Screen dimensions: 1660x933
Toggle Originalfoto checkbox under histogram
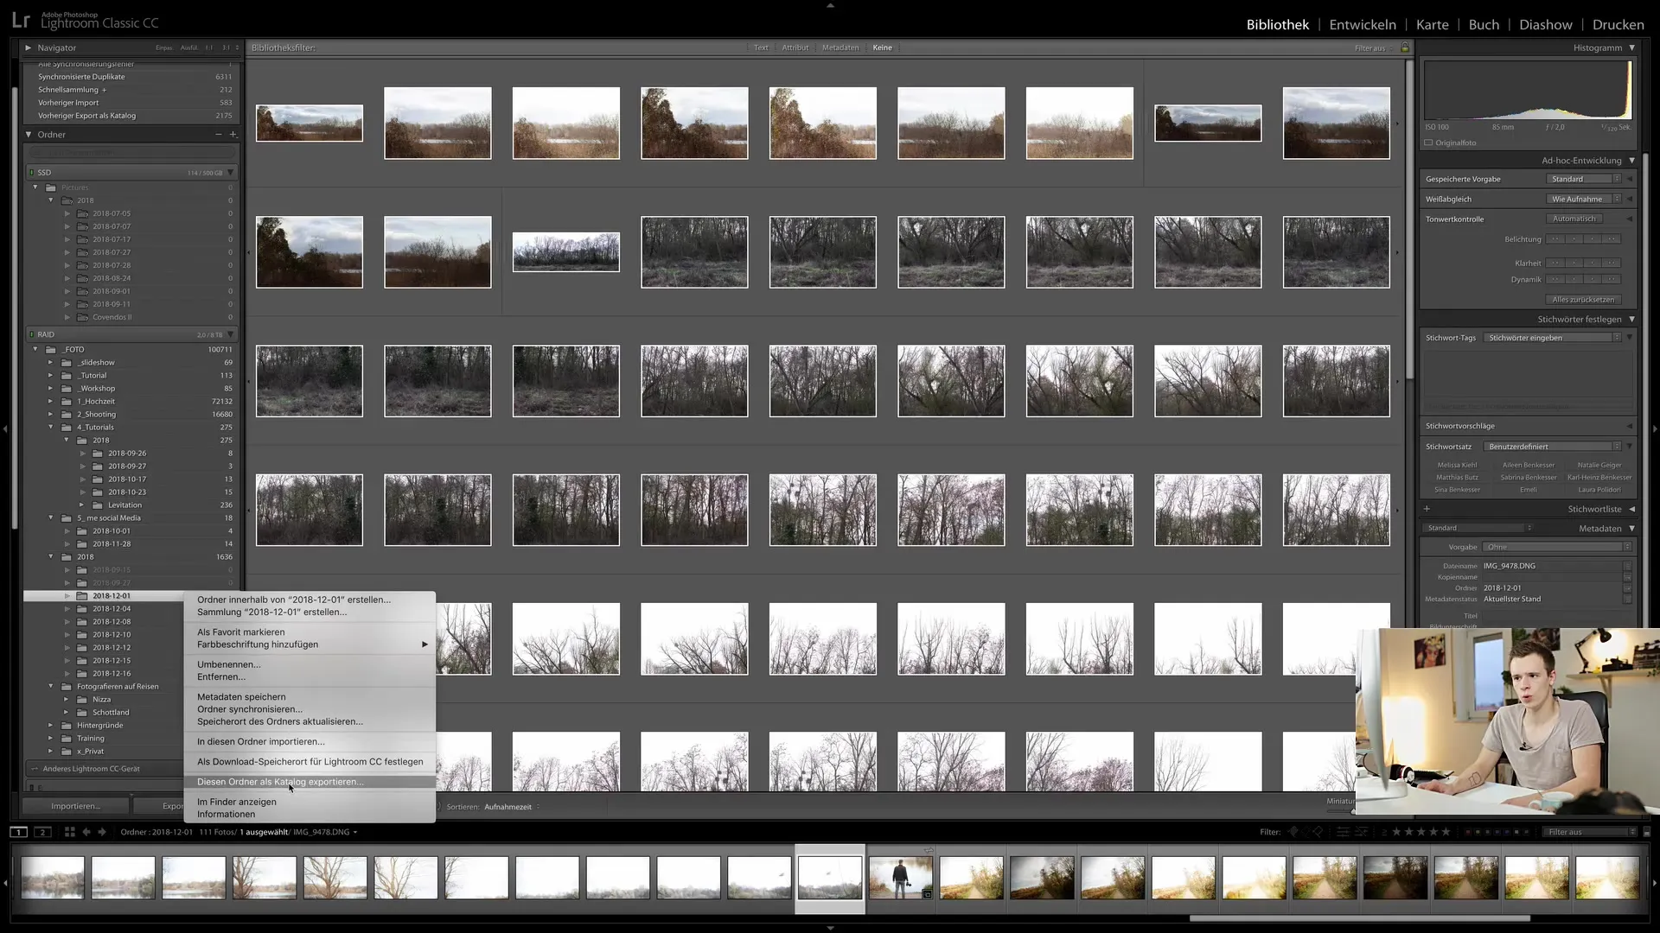pos(1428,143)
